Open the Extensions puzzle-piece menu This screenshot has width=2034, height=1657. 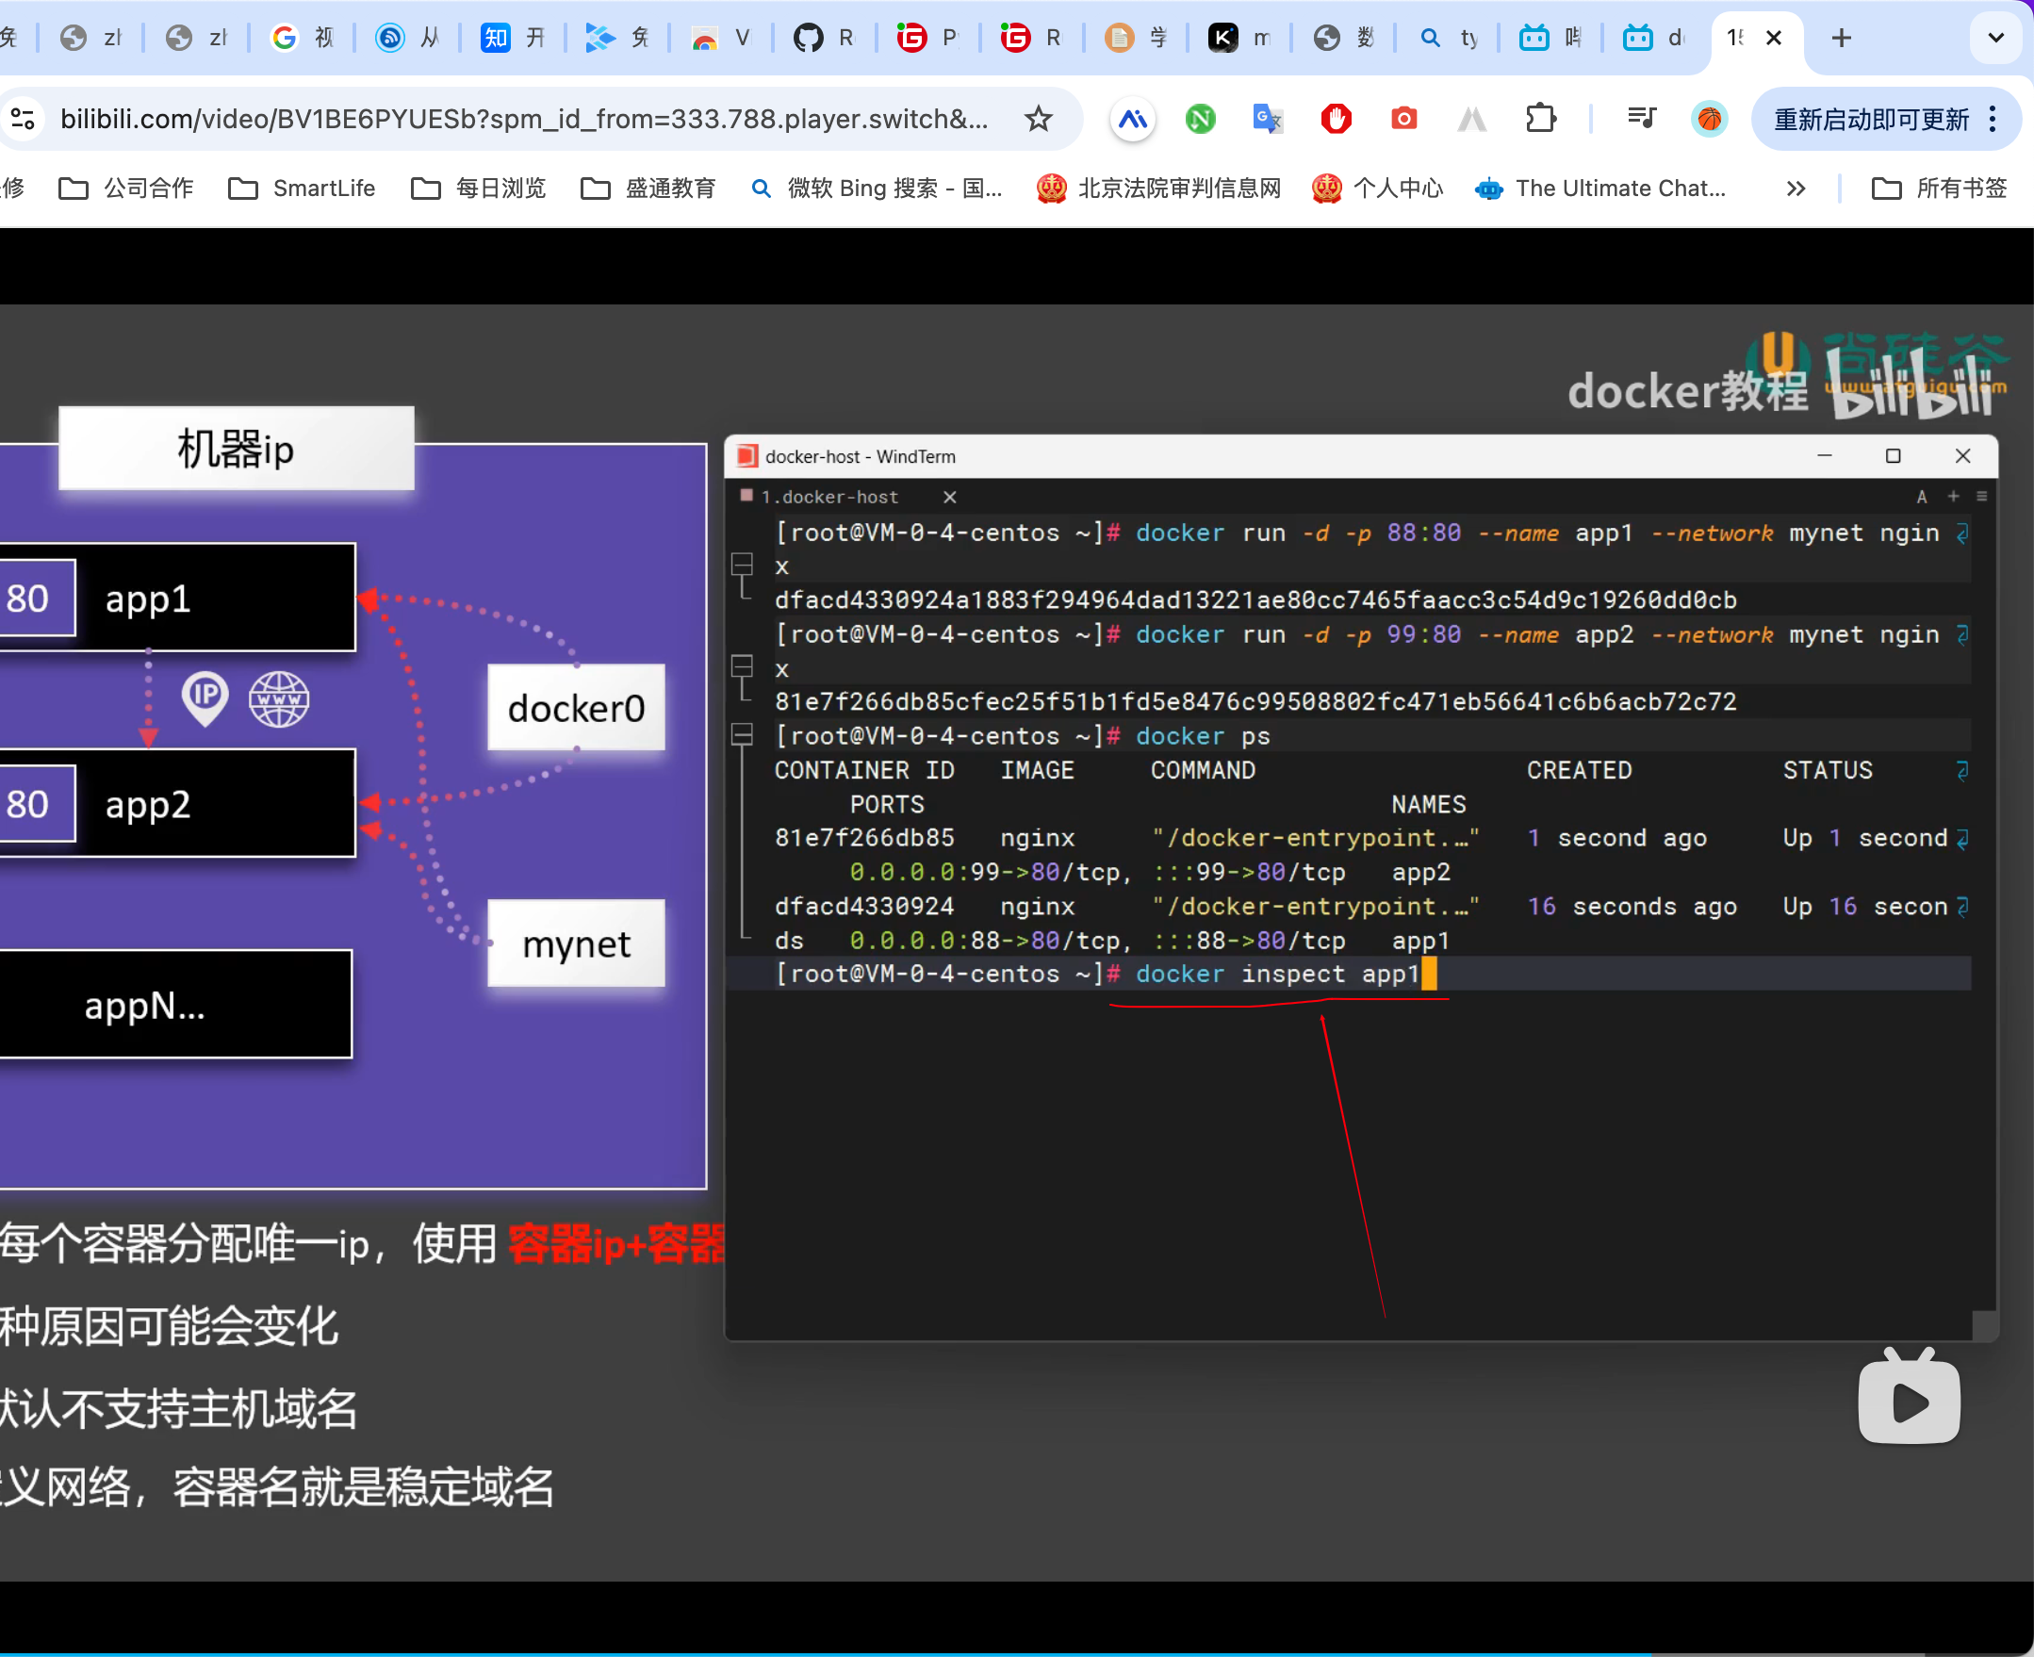1540,120
